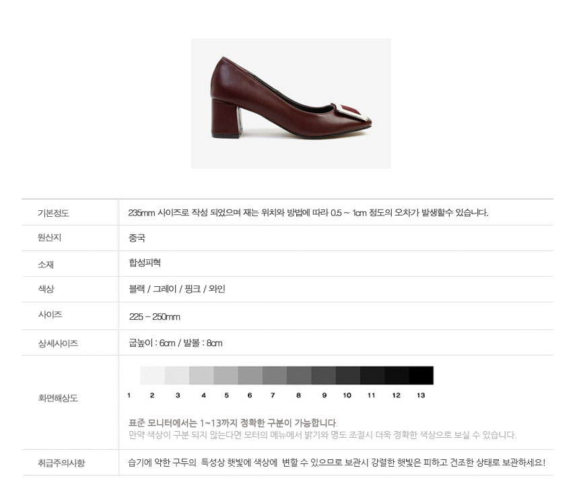Click the pure black swatch numbered 13
579x497 pixels.
pyautogui.click(x=421, y=376)
